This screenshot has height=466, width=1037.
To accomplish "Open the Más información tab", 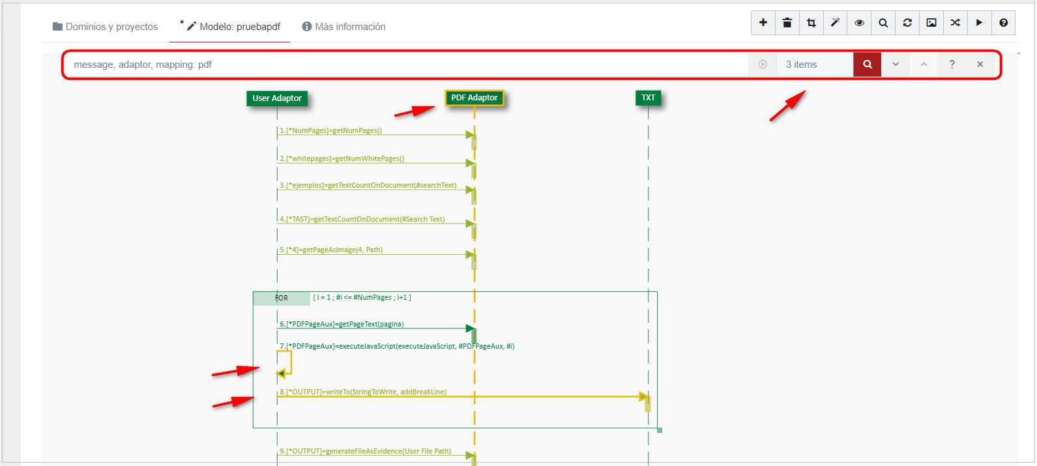I will pyautogui.click(x=343, y=27).
